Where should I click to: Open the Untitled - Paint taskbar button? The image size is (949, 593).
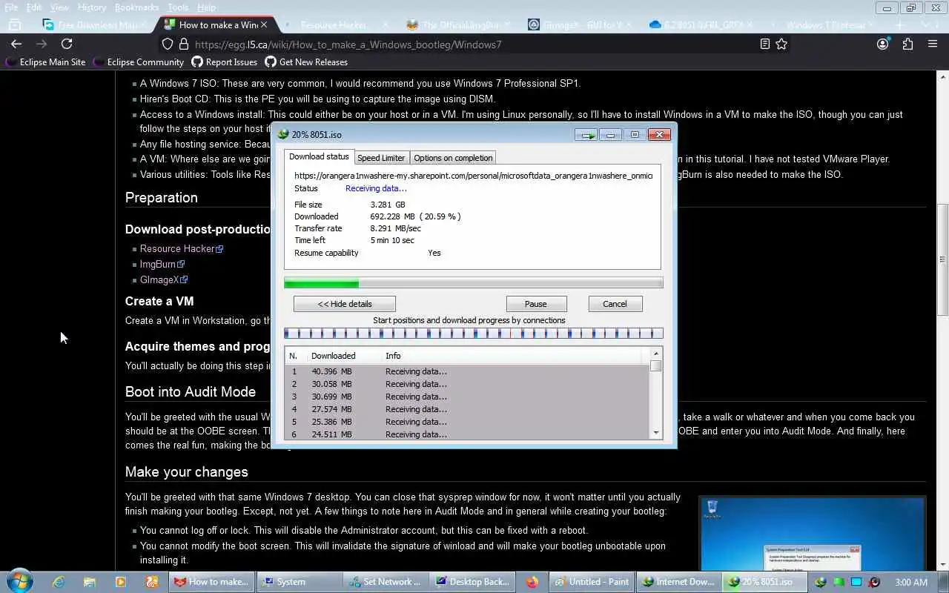[x=592, y=582]
